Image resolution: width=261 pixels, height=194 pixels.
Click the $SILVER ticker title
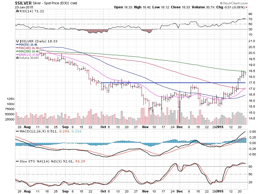[x=23, y=3]
